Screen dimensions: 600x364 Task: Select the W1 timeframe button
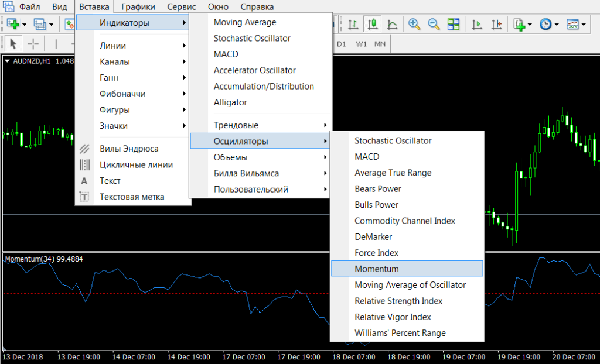(x=361, y=44)
